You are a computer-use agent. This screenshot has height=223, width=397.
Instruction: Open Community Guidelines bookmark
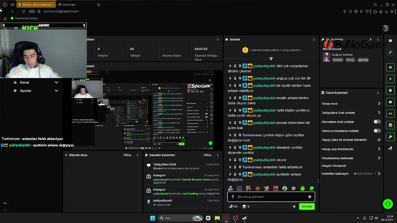(x=25, y=18)
